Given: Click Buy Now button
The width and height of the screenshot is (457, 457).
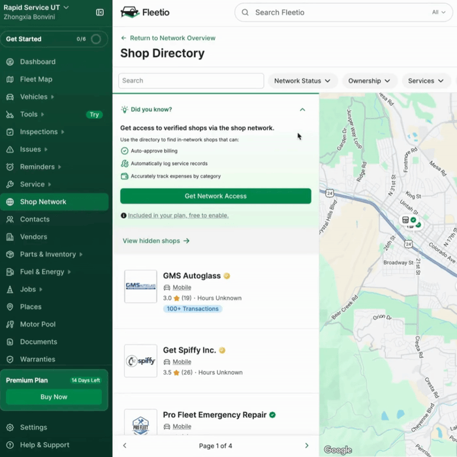Looking at the screenshot, I should click(x=54, y=397).
